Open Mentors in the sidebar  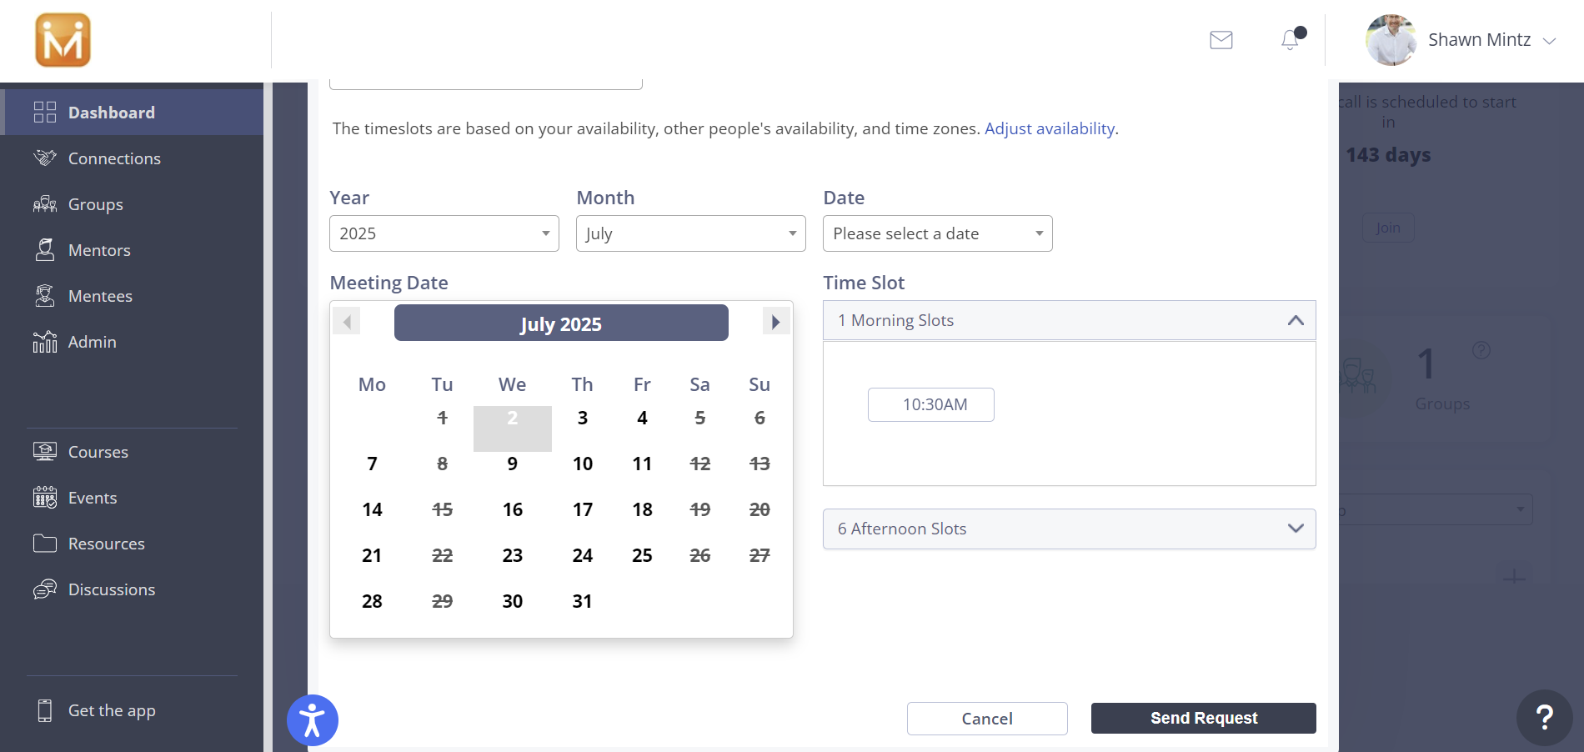pyautogui.click(x=98, y=250)
